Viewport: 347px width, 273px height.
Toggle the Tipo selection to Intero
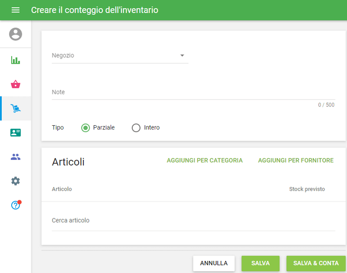(136, 128)
